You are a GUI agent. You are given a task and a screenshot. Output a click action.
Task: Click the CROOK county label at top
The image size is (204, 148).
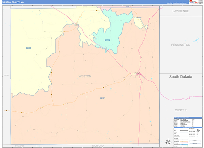[85, 7]
